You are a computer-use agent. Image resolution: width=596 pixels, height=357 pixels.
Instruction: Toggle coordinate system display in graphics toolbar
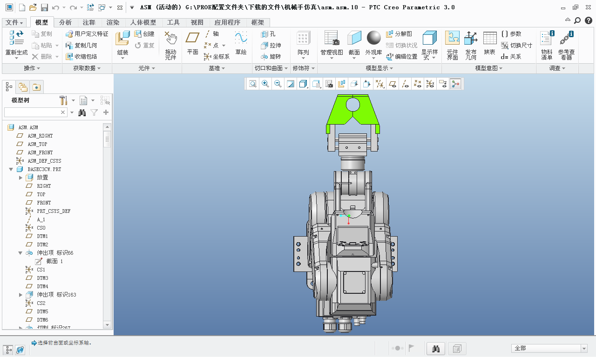point(430,84)
